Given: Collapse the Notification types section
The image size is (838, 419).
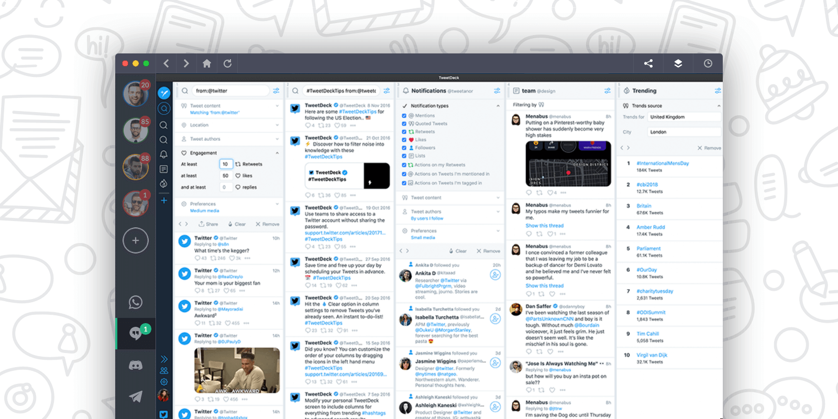Looking at the screenshot, I should (498, 106).
